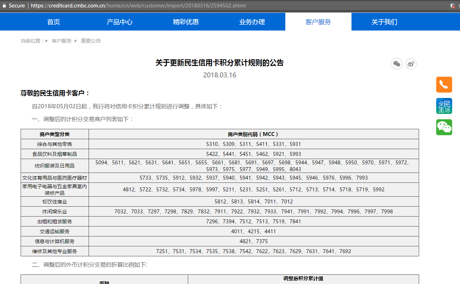
Task: Select the 文化体育用品与医药医疗器材 row label
Action: point(55,178)
